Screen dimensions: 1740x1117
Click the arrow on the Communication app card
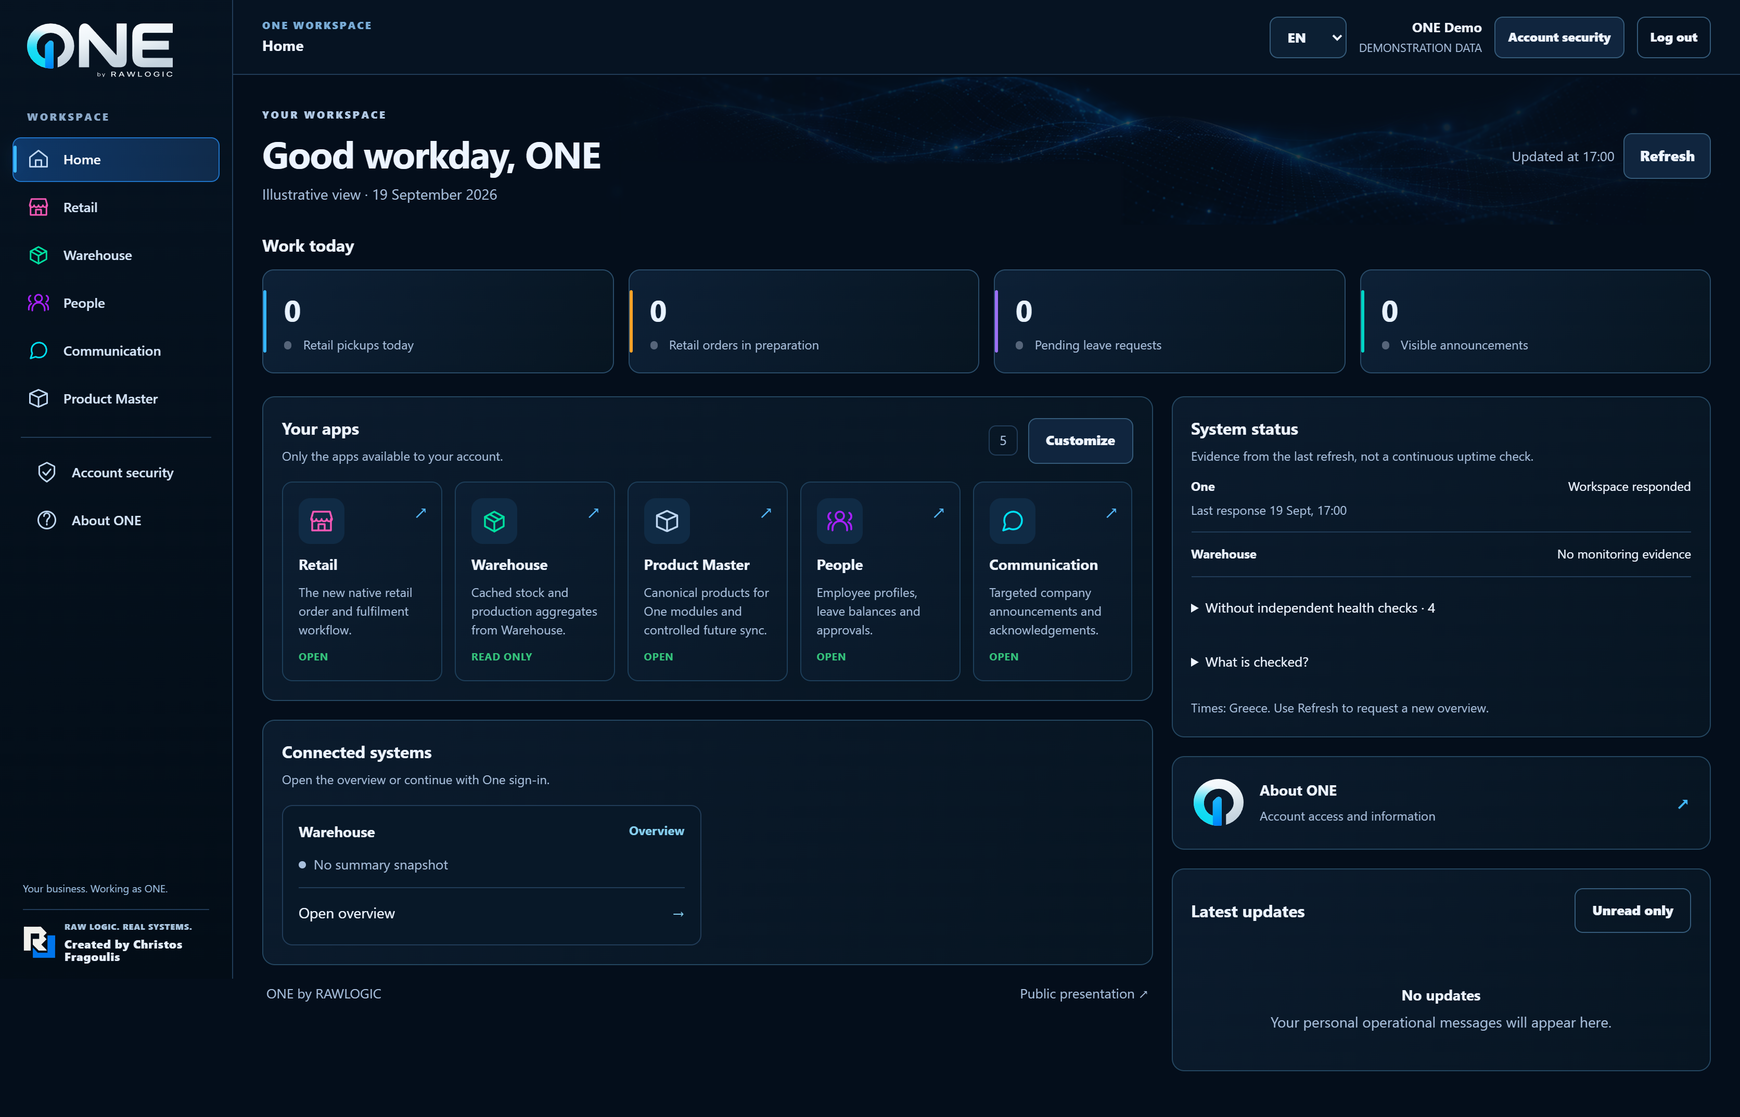pos(1111,513)
